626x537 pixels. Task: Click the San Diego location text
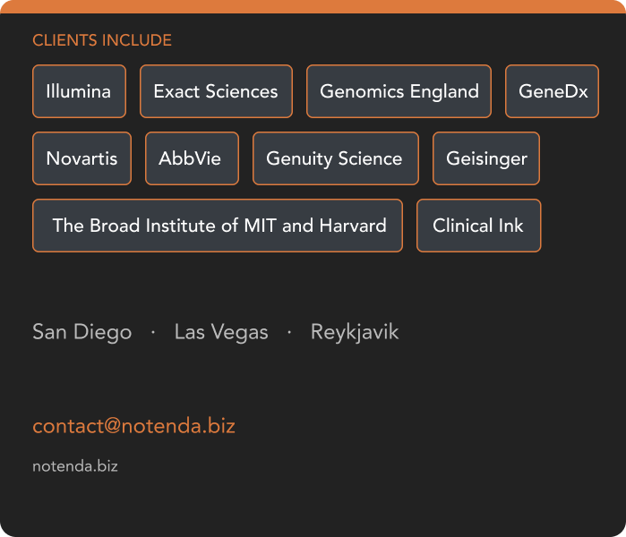tap(81, 332)
